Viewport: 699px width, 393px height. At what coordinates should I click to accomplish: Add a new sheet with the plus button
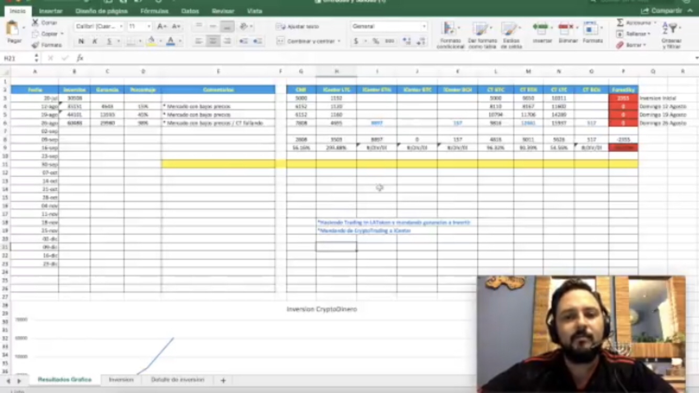pyautogui.click(x=223, y=380)
